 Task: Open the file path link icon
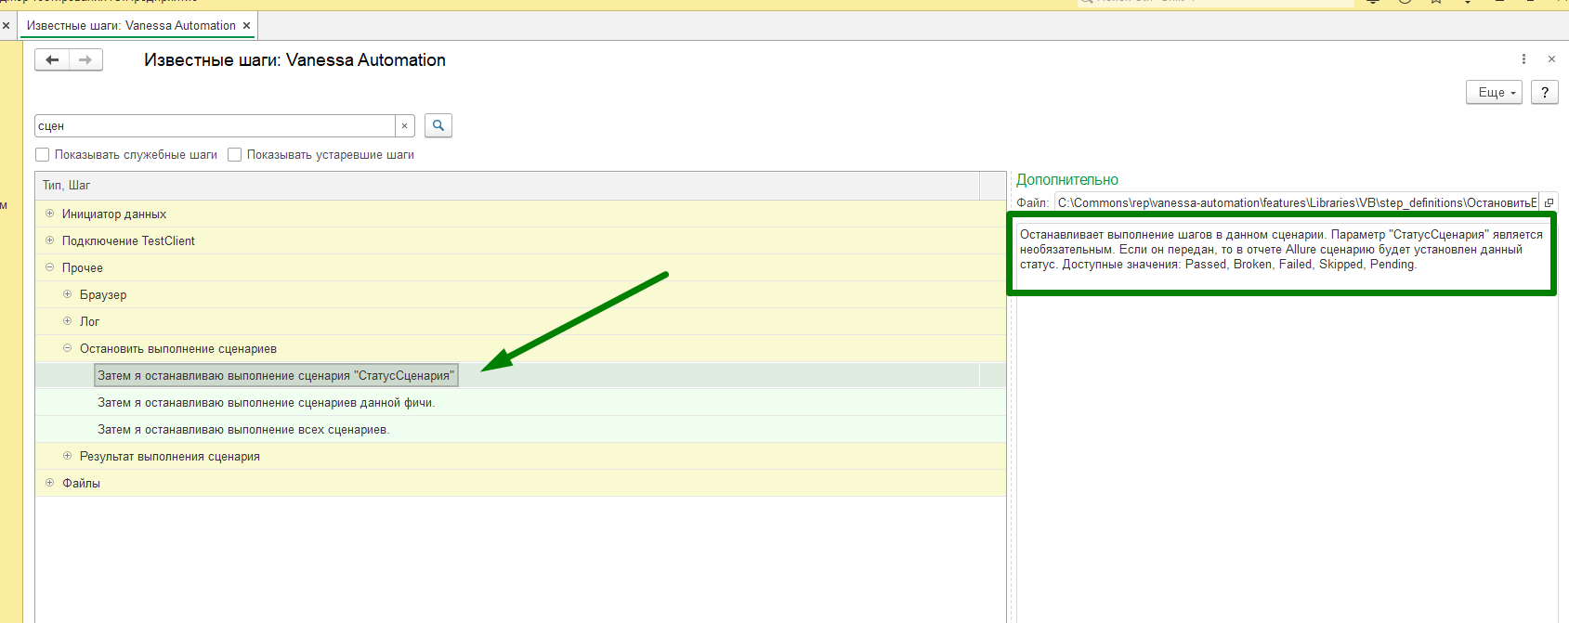pos(1549,202)
